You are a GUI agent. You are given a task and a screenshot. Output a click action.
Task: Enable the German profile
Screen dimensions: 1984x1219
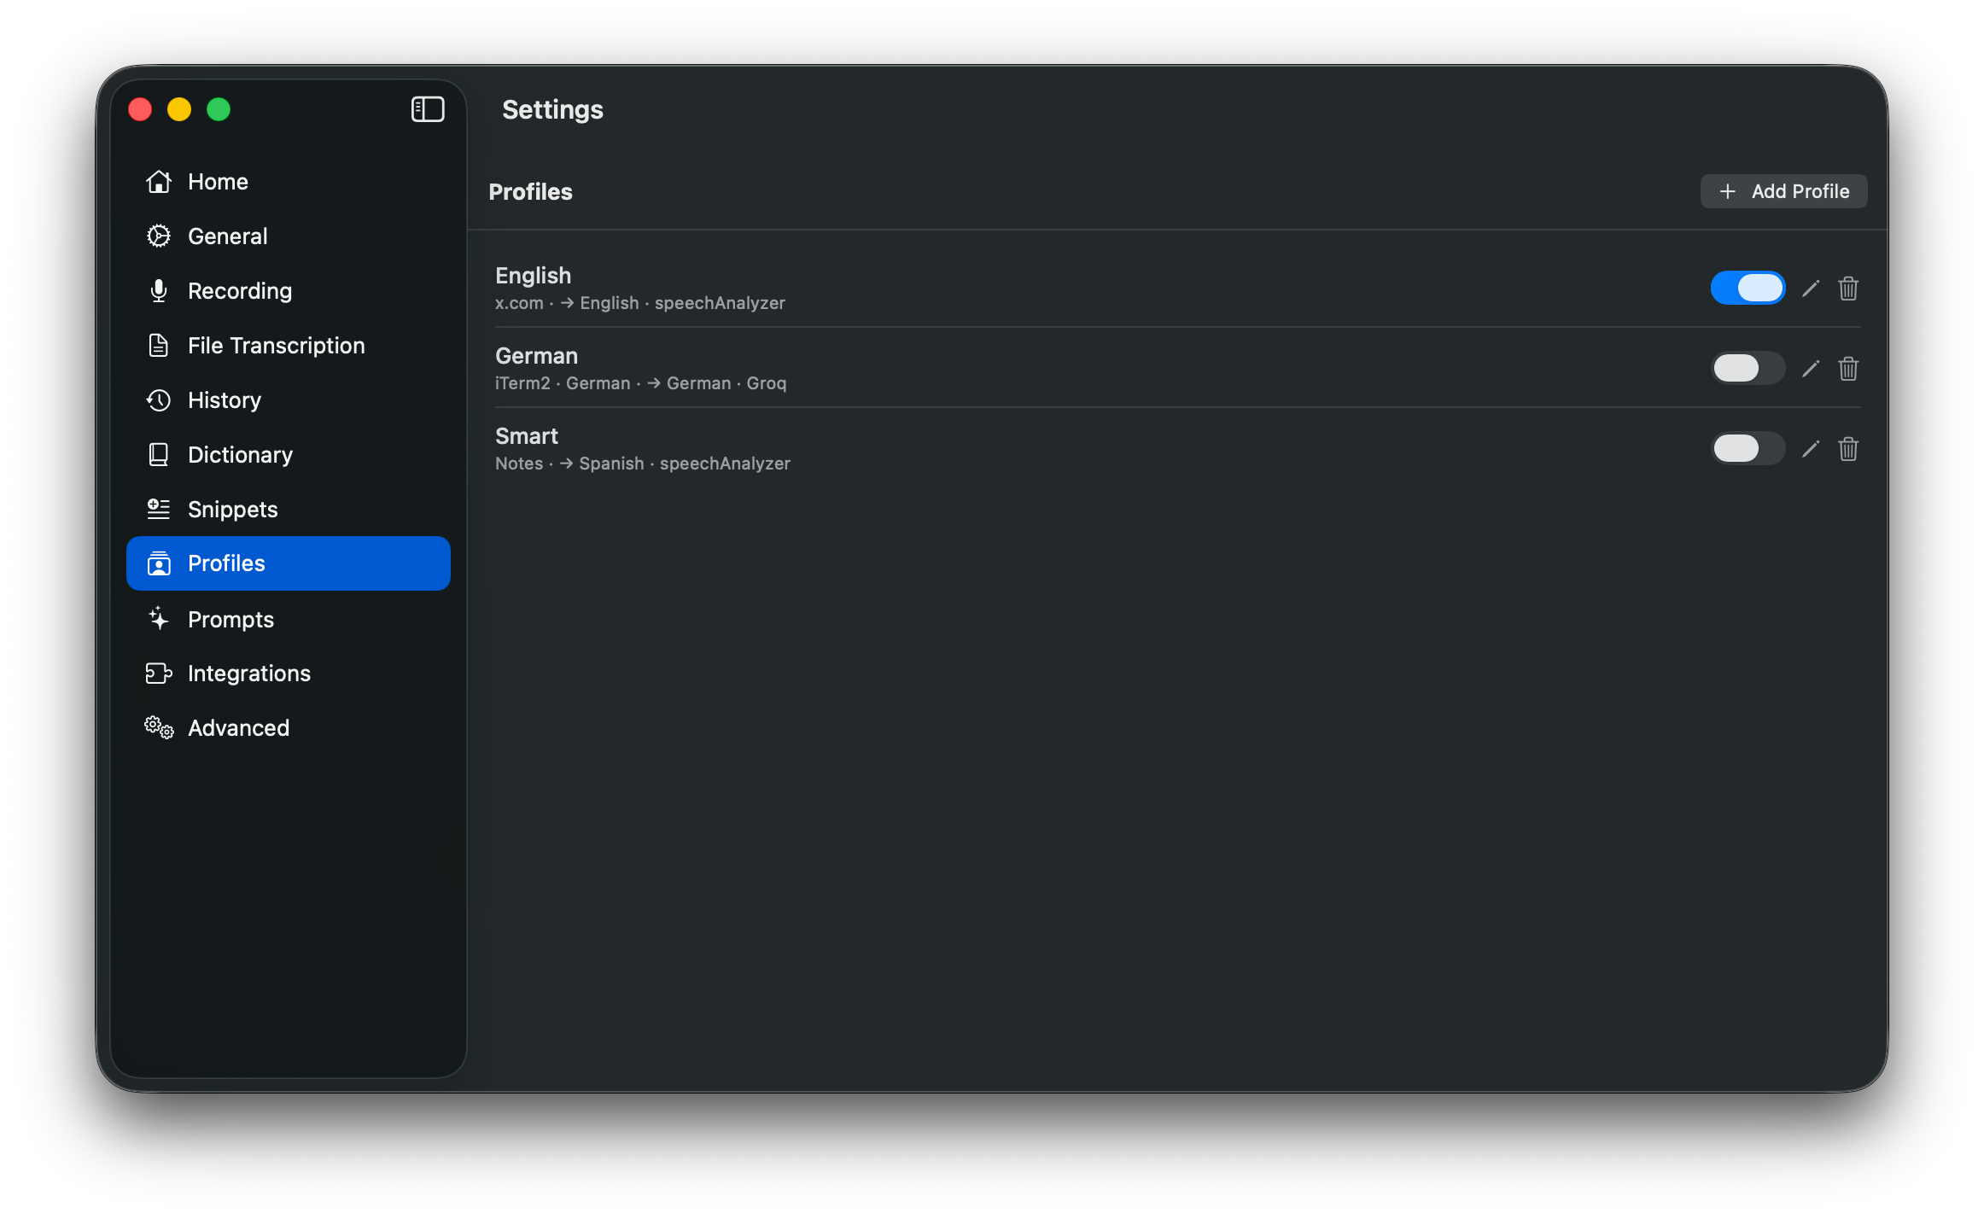(1748, 368)
